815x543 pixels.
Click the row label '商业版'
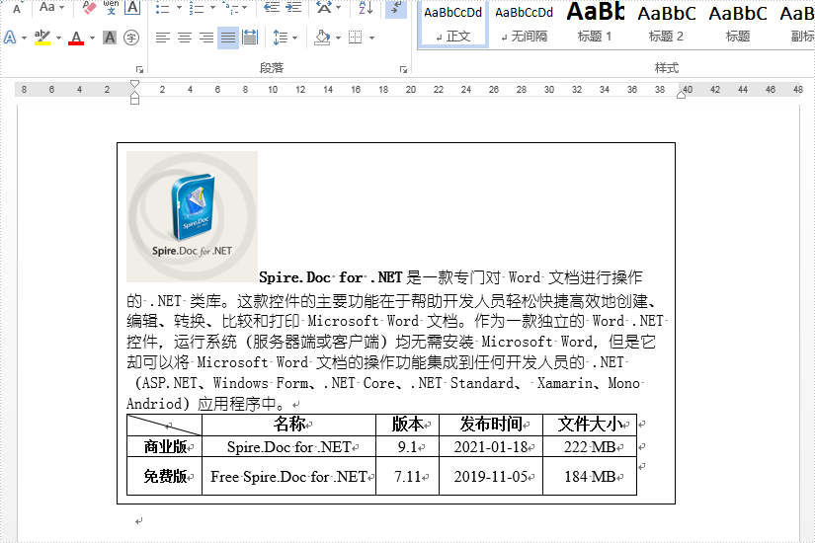pyautogui.click(x=165, y=446)
